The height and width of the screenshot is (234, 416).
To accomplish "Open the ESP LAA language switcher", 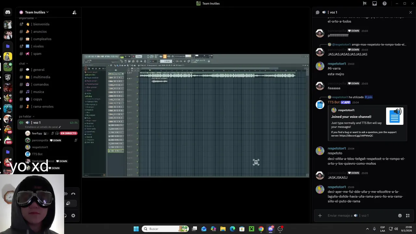I will (x=383, y=229).
